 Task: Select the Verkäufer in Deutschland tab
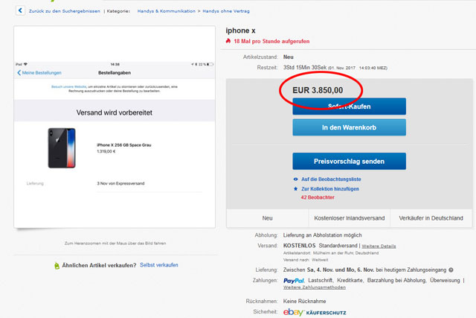(431, 218)
